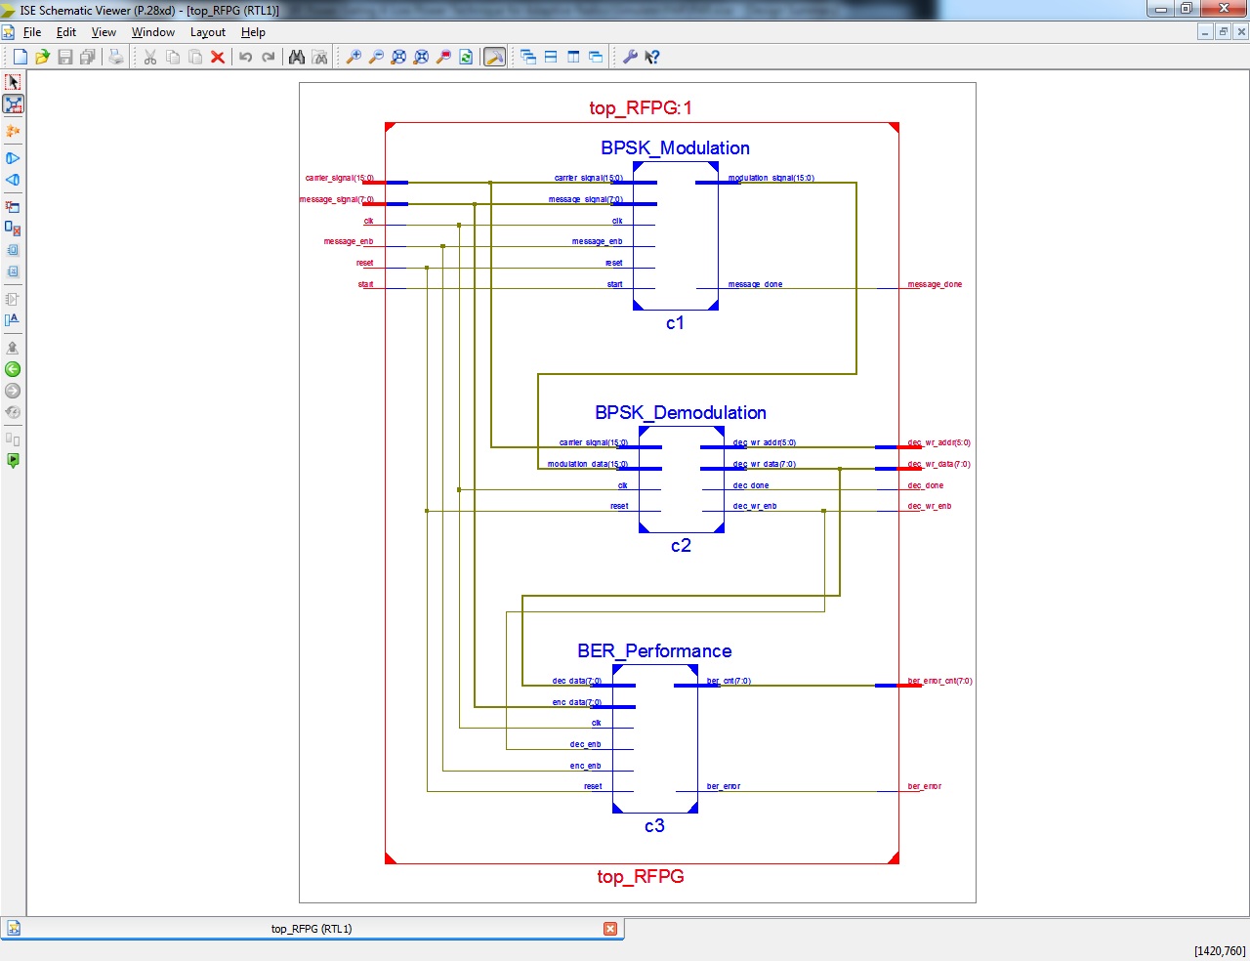Click the Tile Horizontally icon

pos(551,57)
